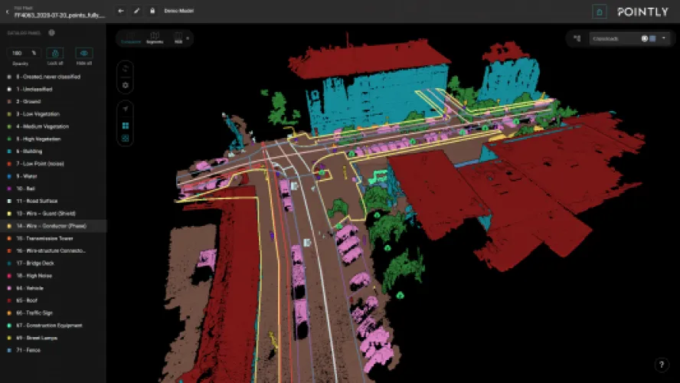This screenshot has width=680, height=383.
Task: Click the pencil edit icon in header
Action: pyautogui.click(x=136, y=11)
